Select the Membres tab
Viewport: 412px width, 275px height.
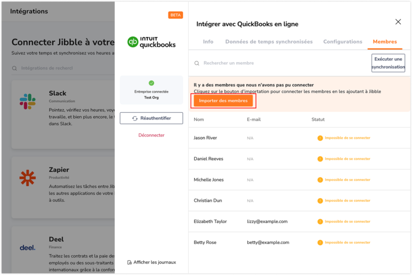coord(385,42)
